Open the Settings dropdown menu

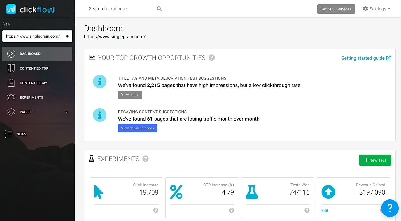pos(376,9)
